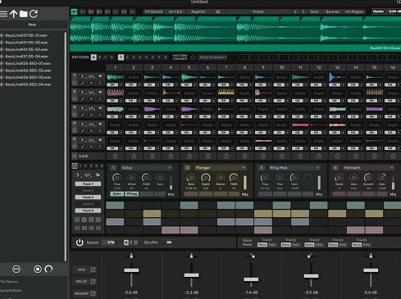This screenshot has height=299, width=401.
Task: Click the green slicer view icon in toolbar
Action: click(x=74, y=11)
